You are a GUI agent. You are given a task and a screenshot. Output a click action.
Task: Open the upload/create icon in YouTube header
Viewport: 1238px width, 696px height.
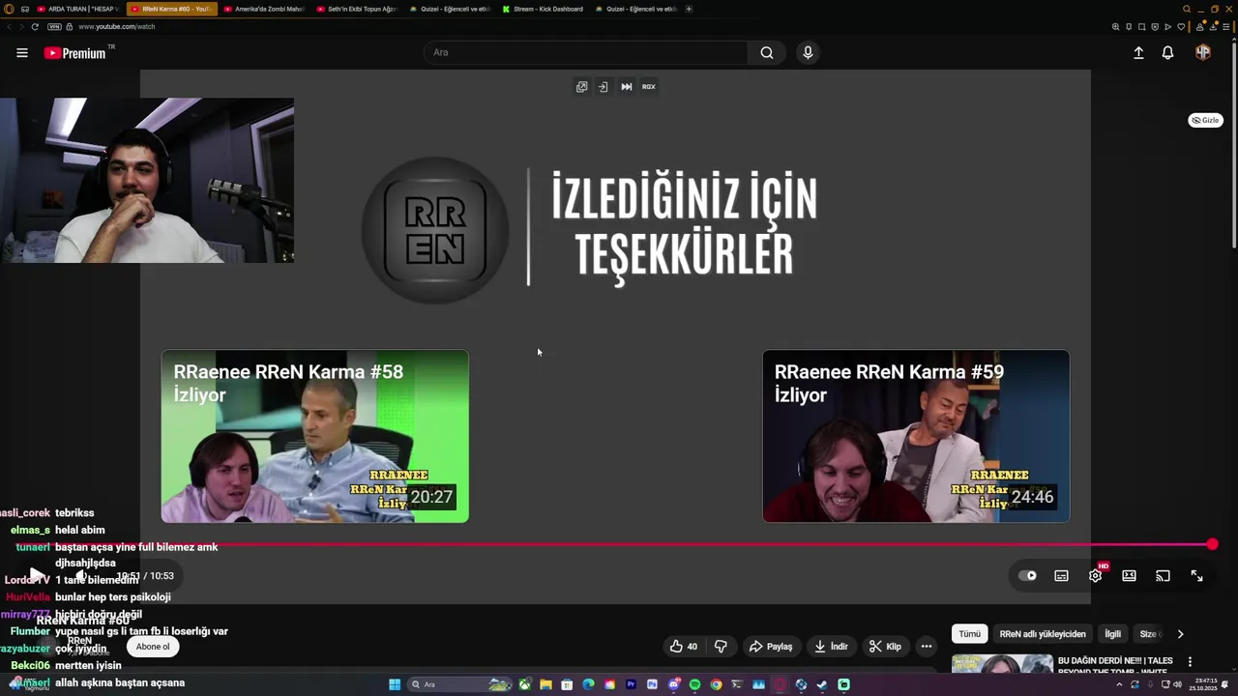click(x=1138, y=53)
